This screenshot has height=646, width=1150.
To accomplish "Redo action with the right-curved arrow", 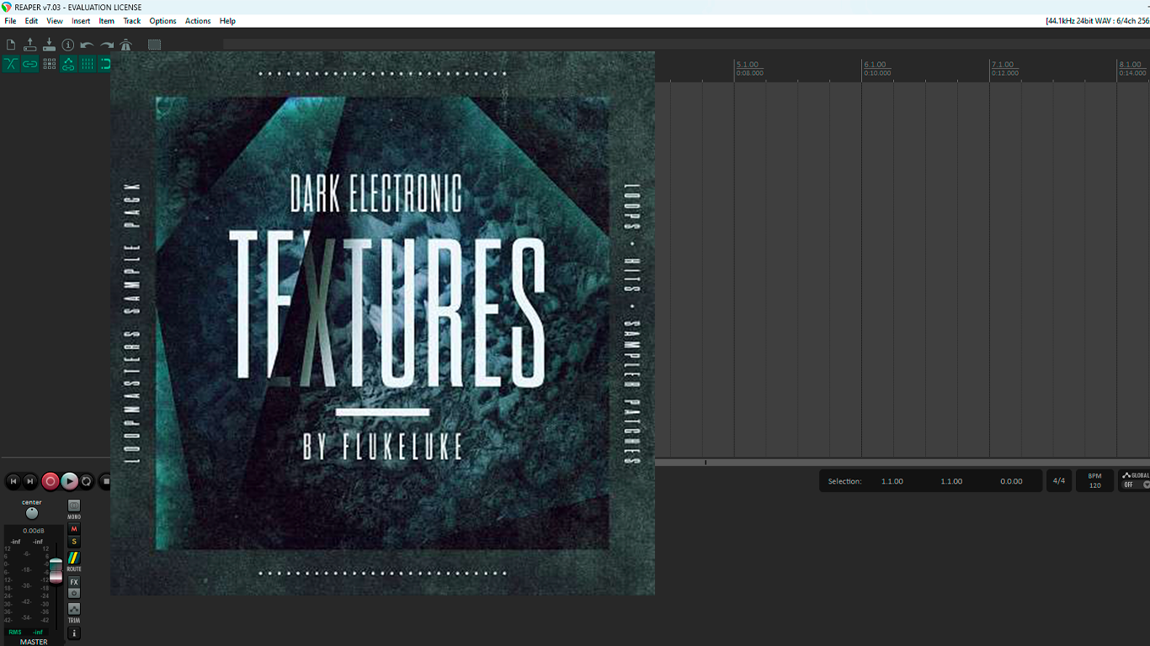I will tap(107, 45).
